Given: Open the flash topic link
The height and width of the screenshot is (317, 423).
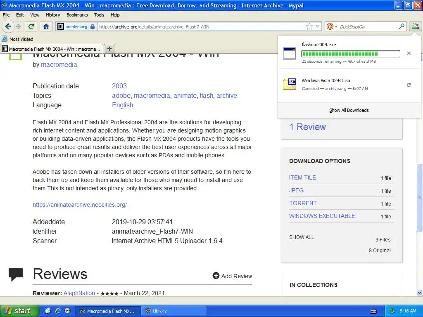Looking at the screenshot, I should 207,96.
